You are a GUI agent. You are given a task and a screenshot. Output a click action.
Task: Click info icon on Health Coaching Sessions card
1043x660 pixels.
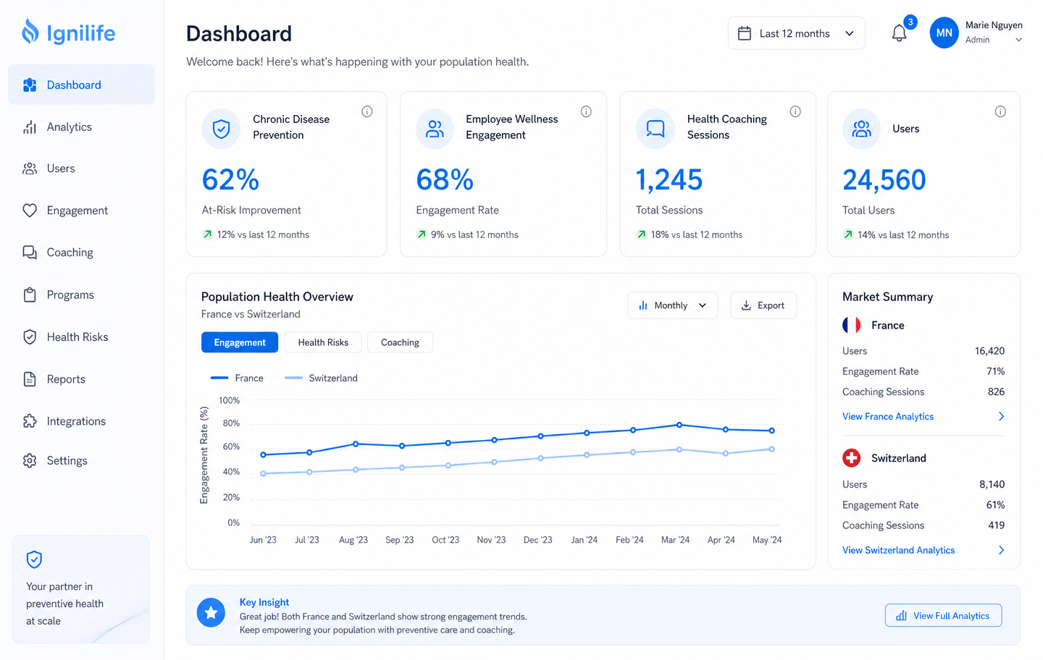pyautogui.click(x=795, y=111)
